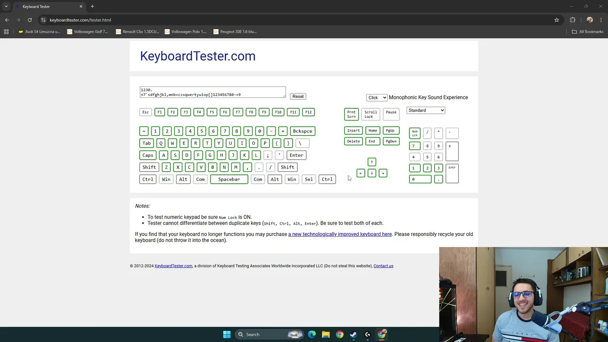The height and width of the screenshot is (342, 608).
Task: Click the left arrow key
Action: tap(361, 173)
